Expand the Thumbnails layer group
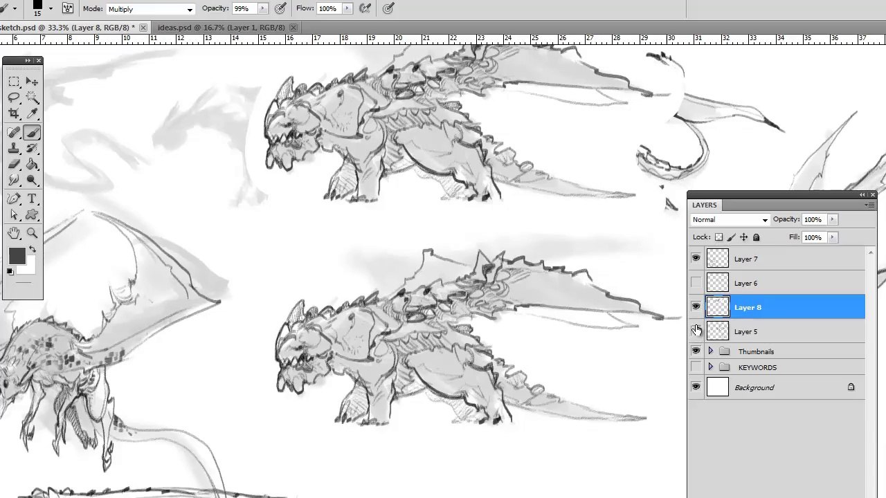Screen dimensions: 886x498 [710, 351]
